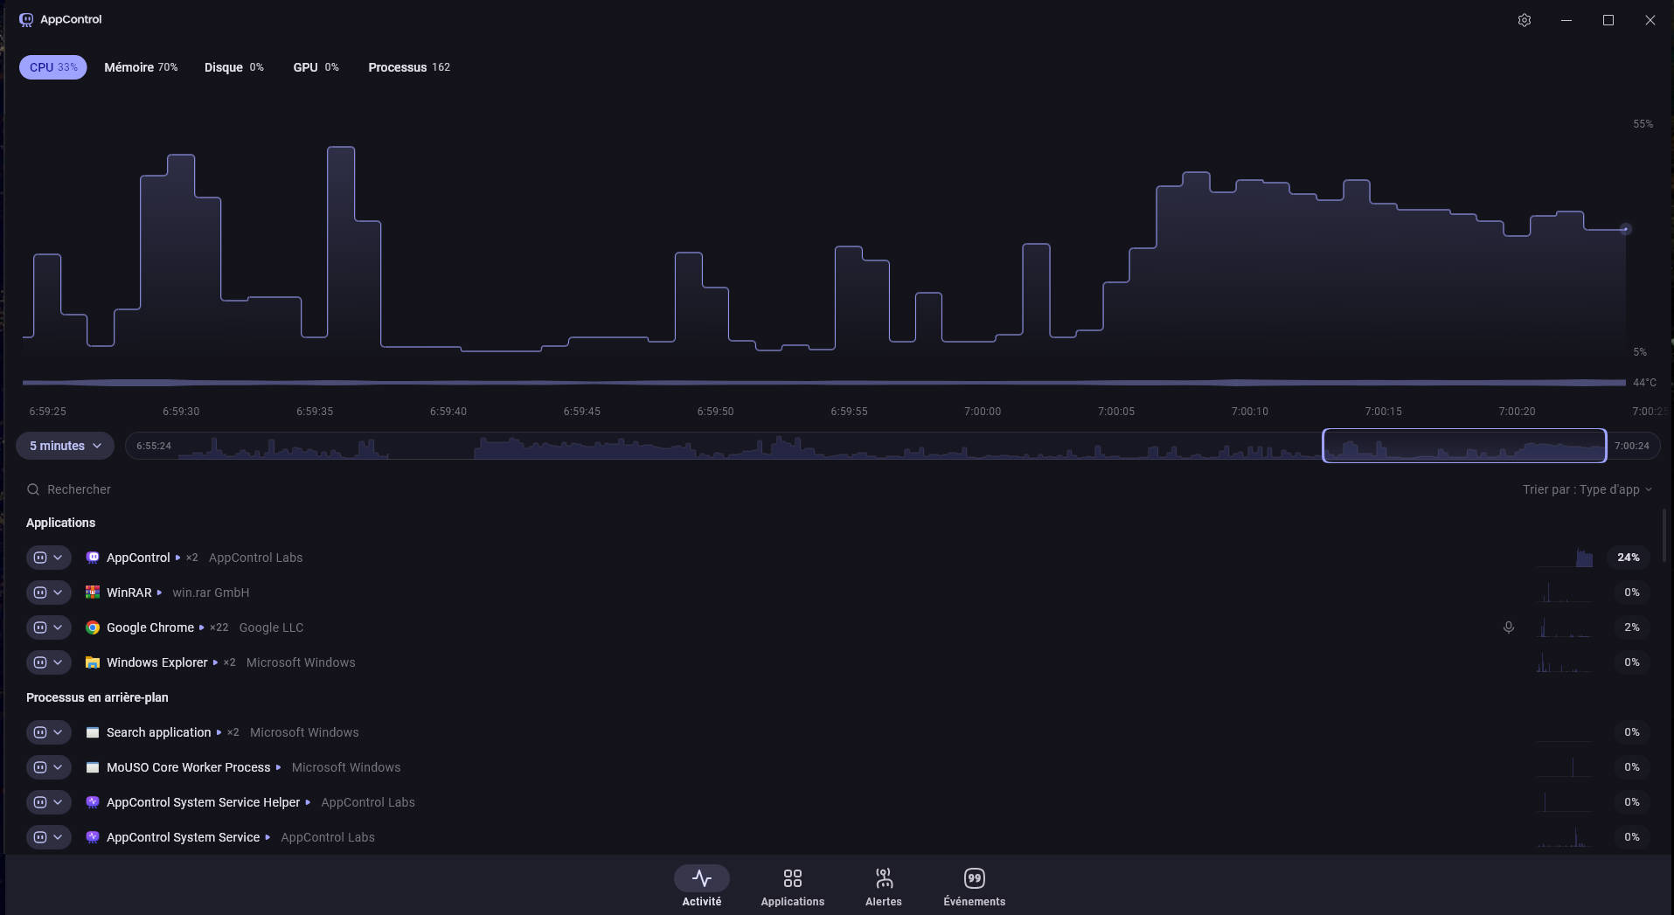Screen dimensions: 1674x915
Task: Click the Windows Explorer folder icon
Action: pos(93,662)
